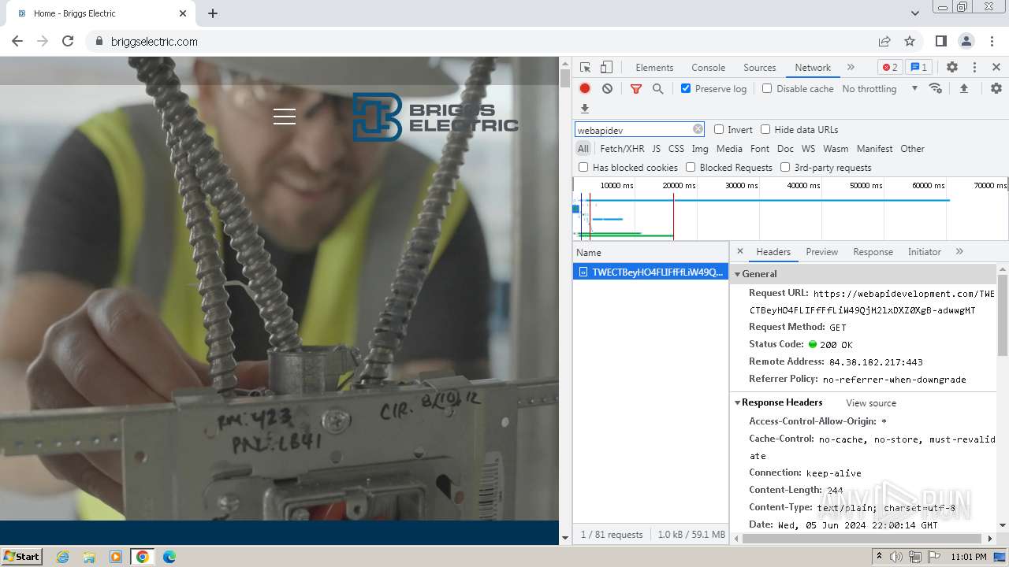Viewport: 1009px width, 567px height.
Task: Stop recording network log
Action: 585,88
